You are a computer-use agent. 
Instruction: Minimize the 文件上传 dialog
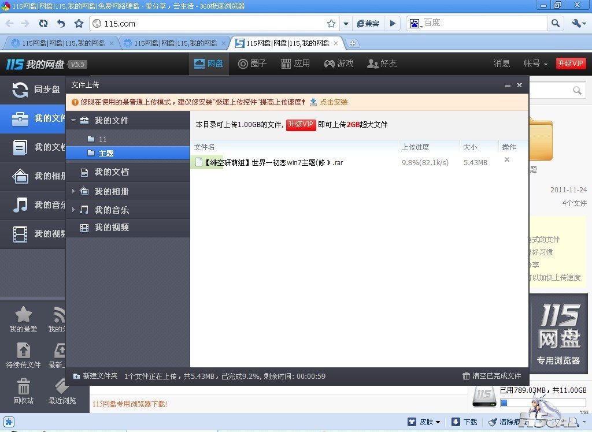[508, 85]
